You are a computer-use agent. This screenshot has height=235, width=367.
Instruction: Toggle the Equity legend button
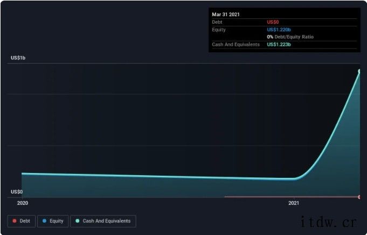(x=53, y=221)
